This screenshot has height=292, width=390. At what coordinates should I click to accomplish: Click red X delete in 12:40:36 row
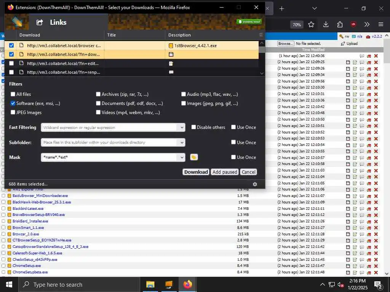376,56
